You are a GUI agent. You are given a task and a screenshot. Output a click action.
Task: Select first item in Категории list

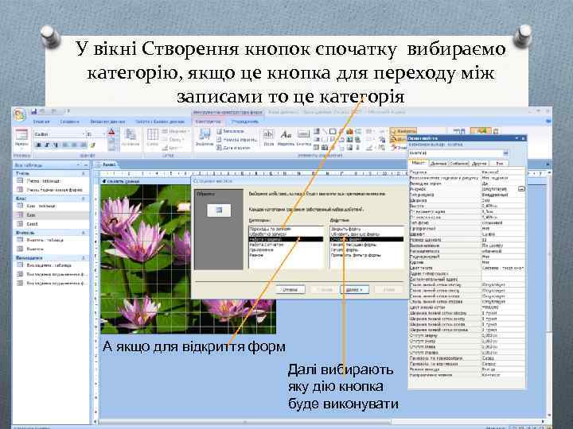[286, 229]
